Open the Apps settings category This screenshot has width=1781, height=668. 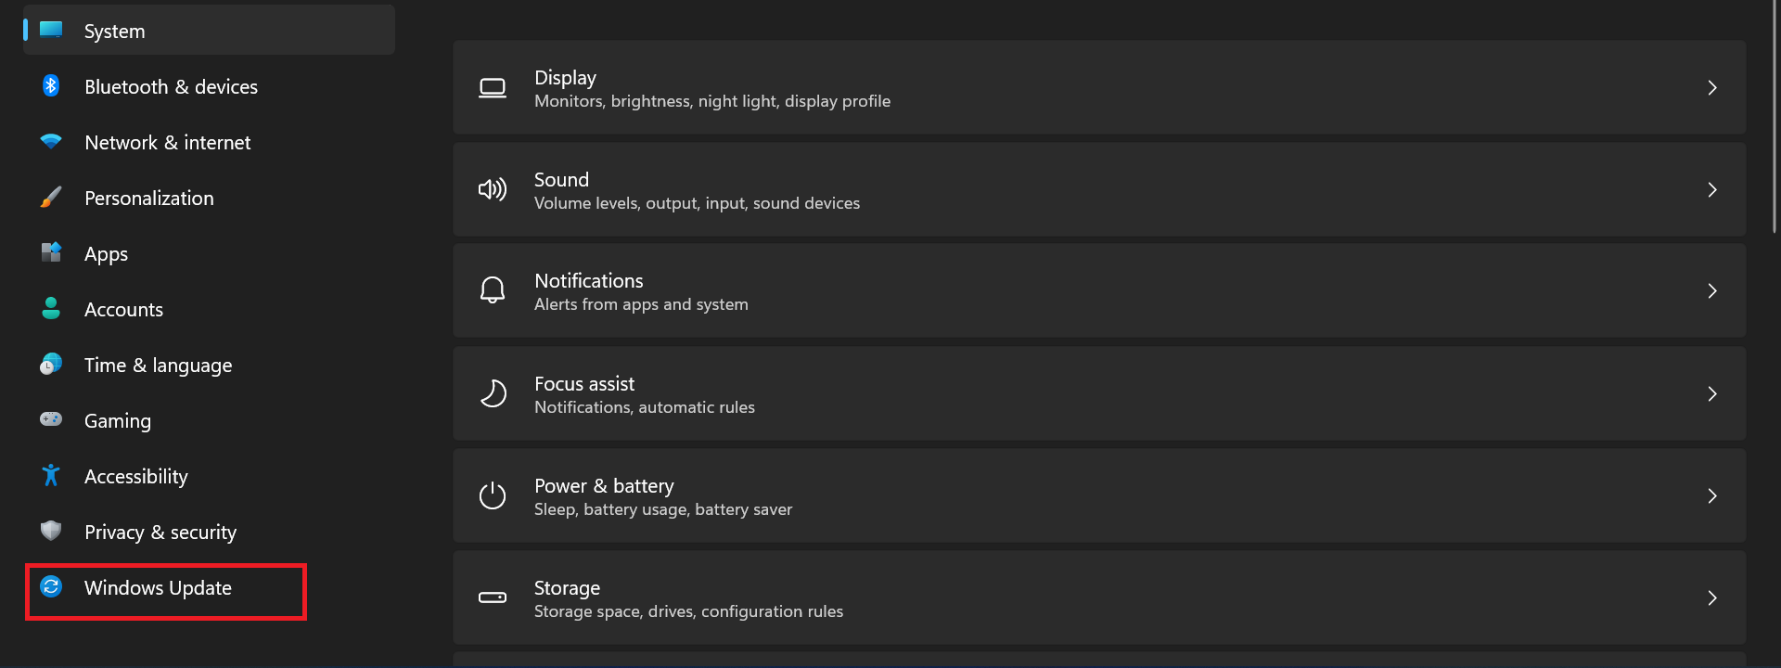(106, 254)
